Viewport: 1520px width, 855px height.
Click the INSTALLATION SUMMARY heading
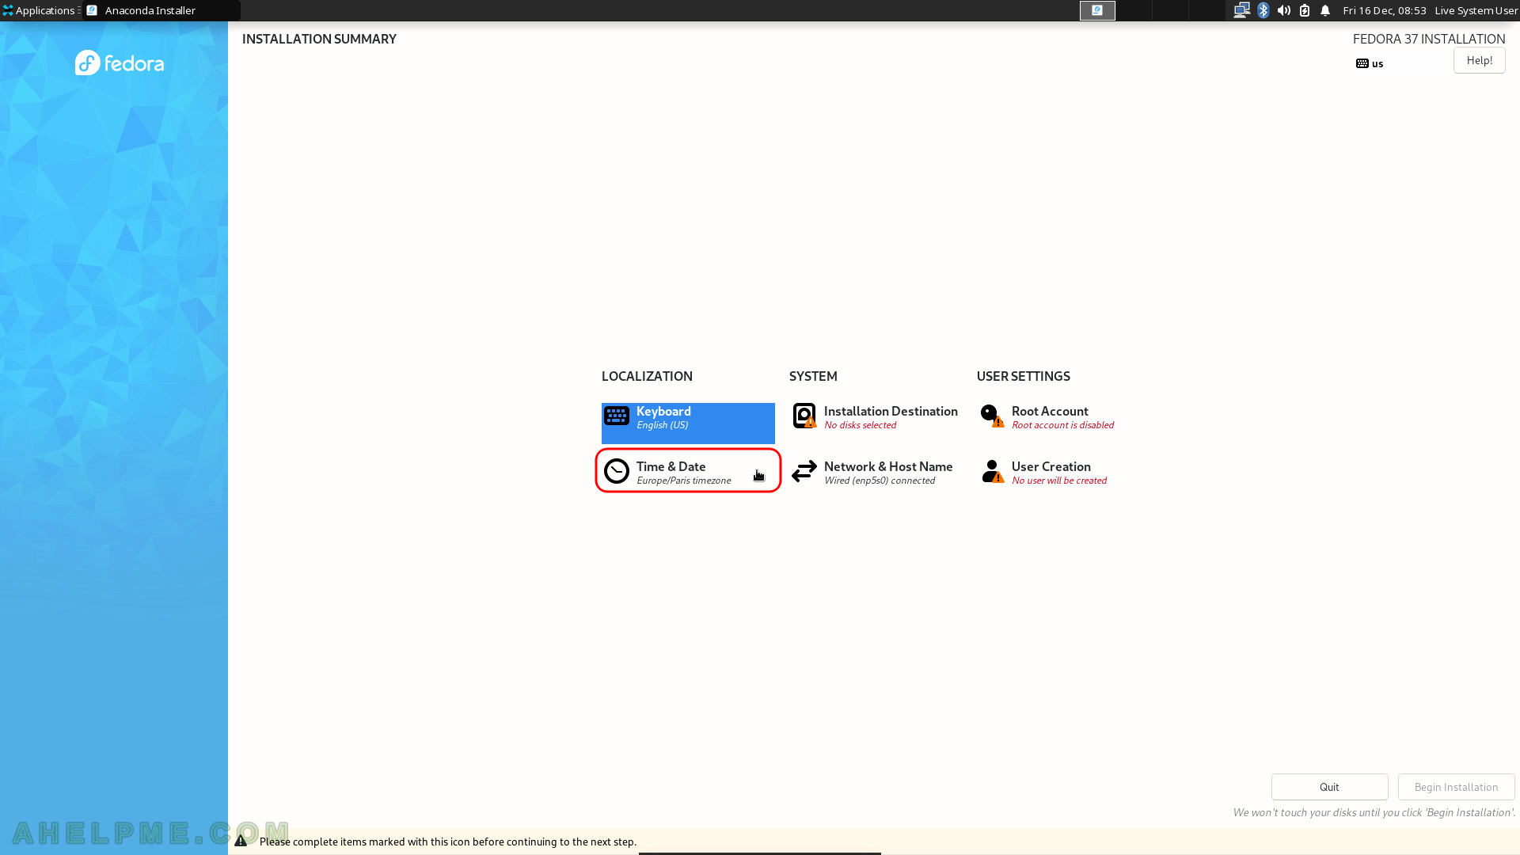(319, 39)
